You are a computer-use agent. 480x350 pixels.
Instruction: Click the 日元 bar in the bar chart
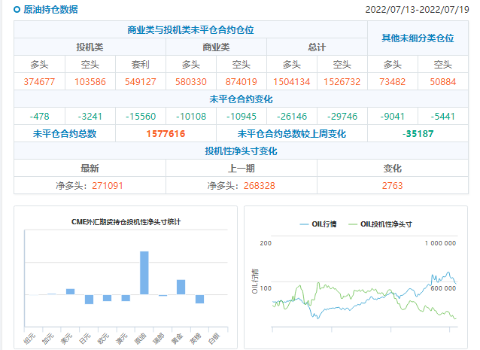(x=89, y=299)
